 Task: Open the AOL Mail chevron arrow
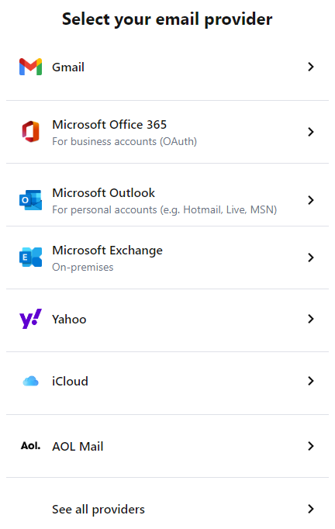(x=311, y=446)
